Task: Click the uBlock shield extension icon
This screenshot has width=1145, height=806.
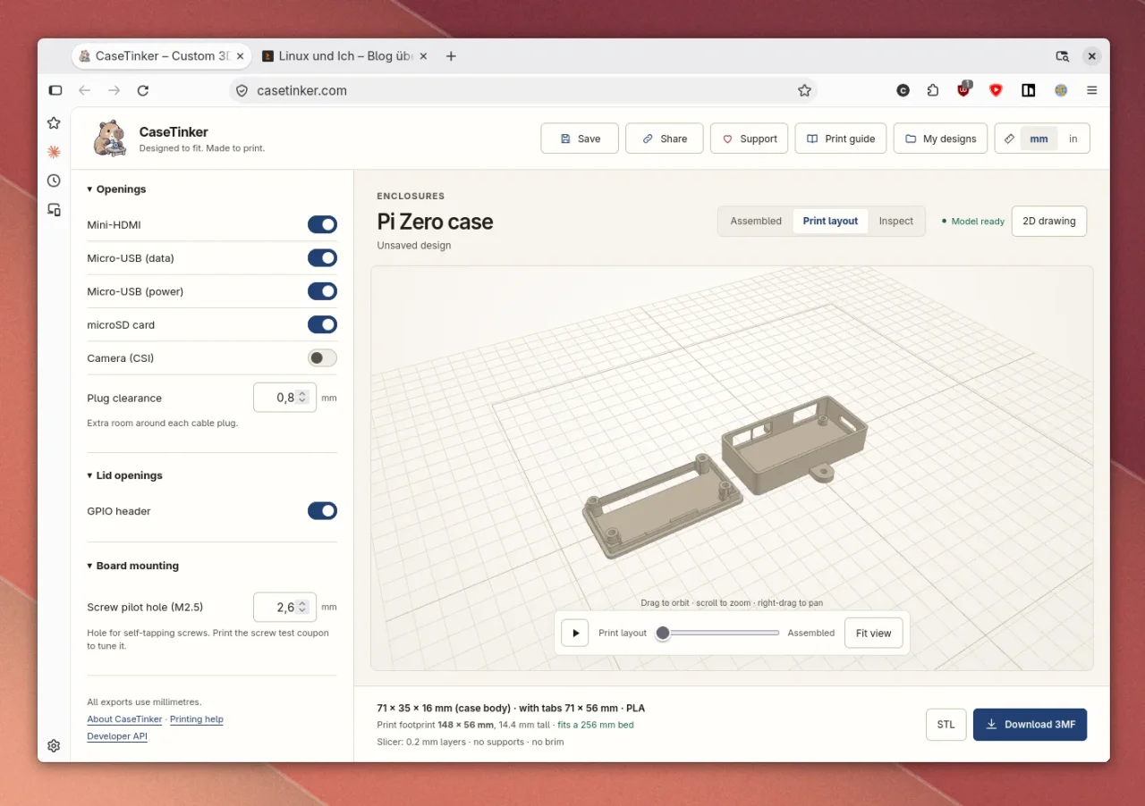Action: point(963,89)
